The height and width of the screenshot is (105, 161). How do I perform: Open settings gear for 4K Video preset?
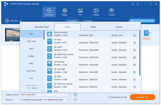[x=134, y=43]
